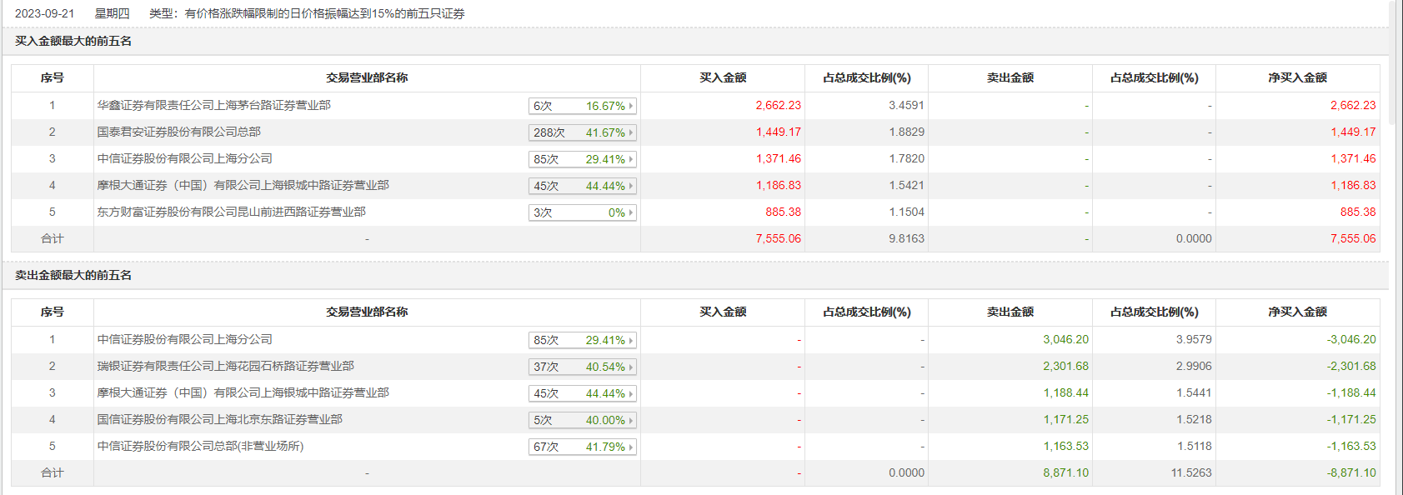Click the arrow icon beside 288次 41.67%

tap(631, 132)
